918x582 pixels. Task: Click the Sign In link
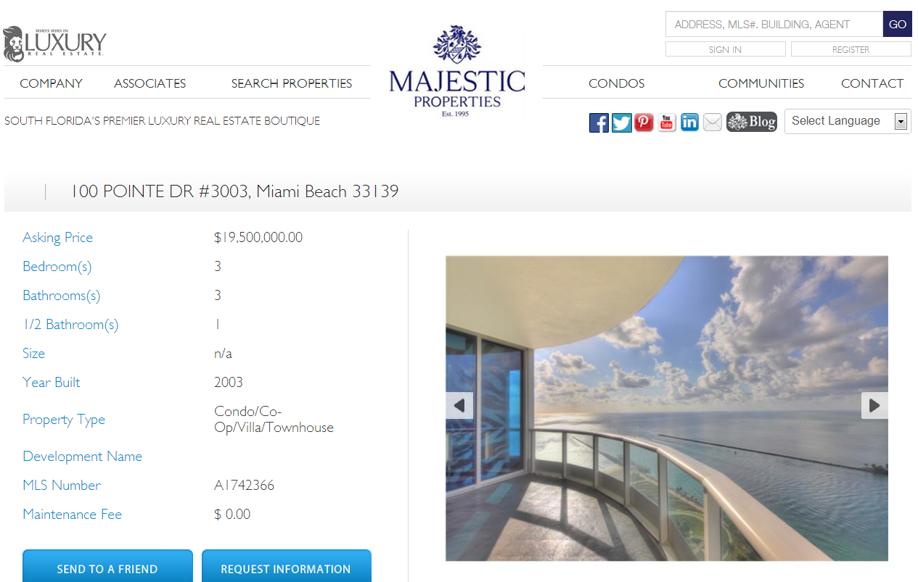point(726,49)
